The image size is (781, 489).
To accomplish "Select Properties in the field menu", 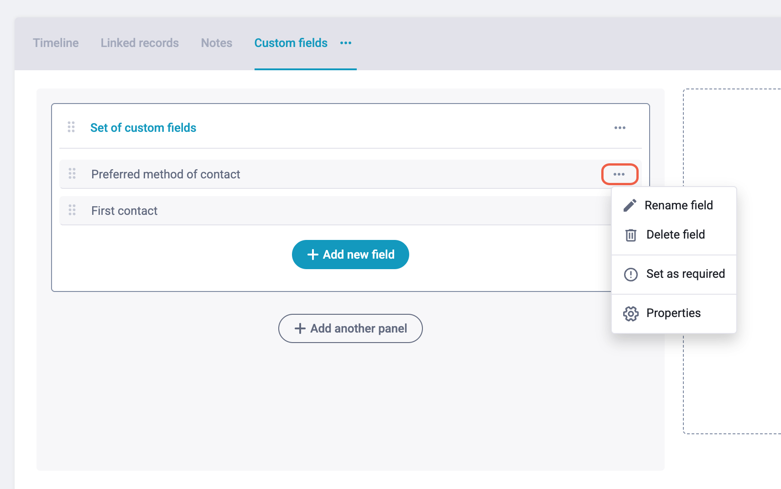I will [674, 313].
